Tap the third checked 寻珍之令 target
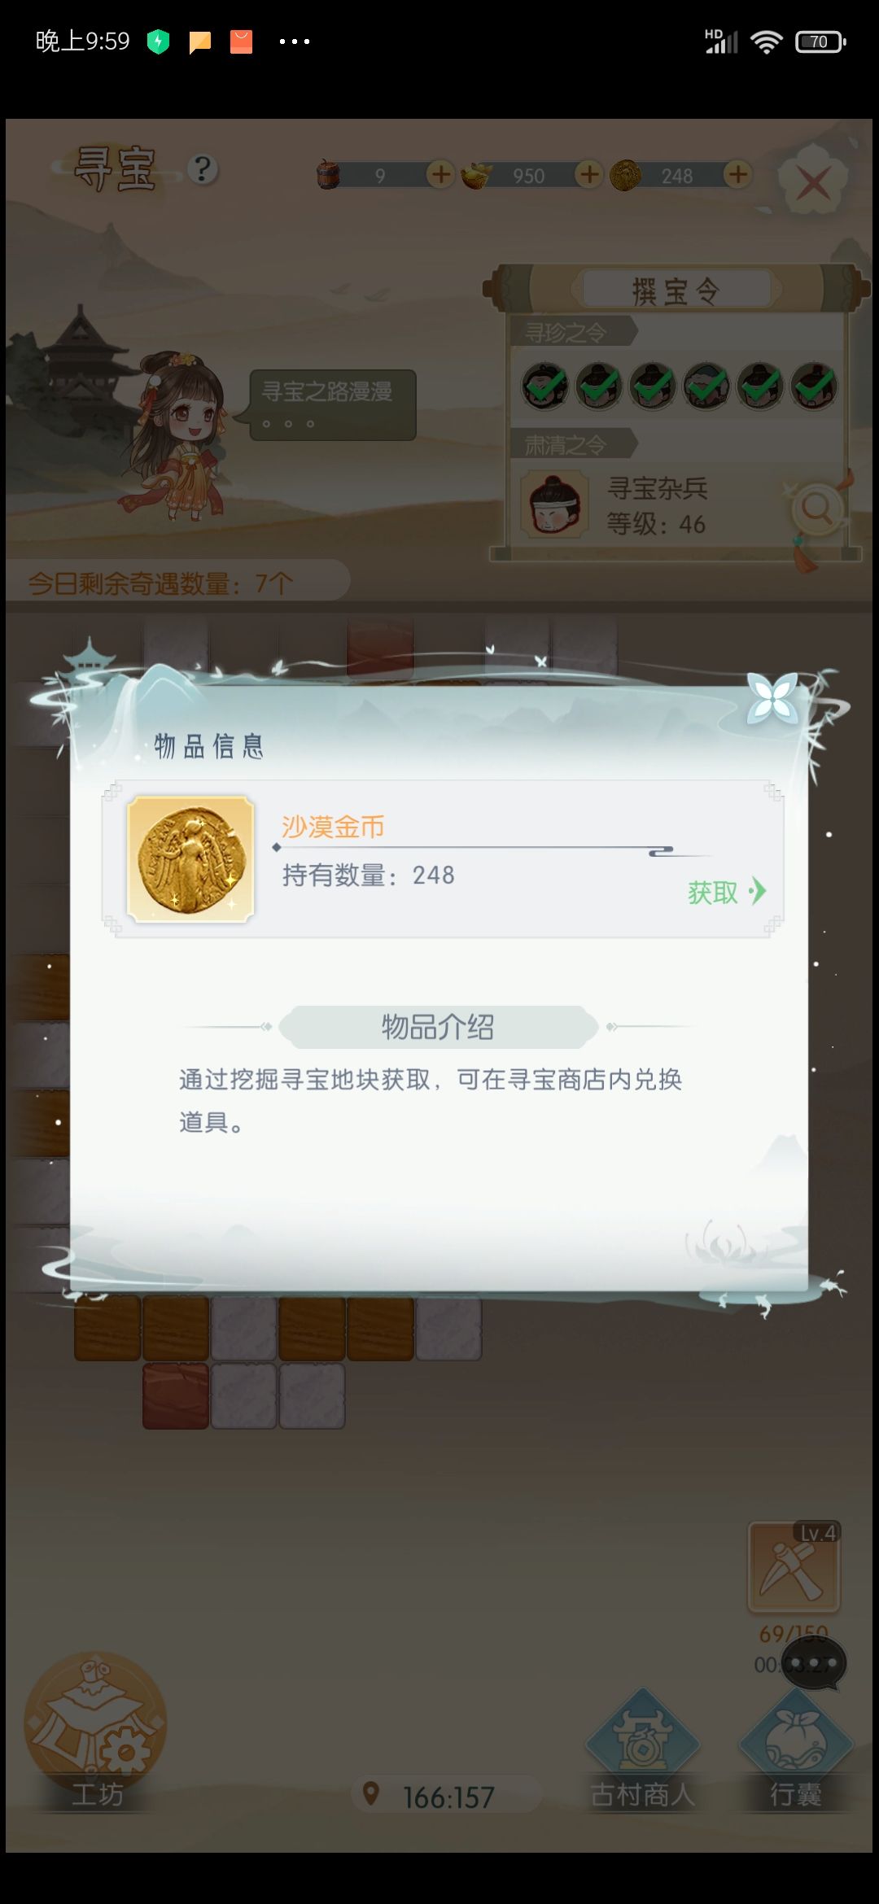 pos(653,386)
